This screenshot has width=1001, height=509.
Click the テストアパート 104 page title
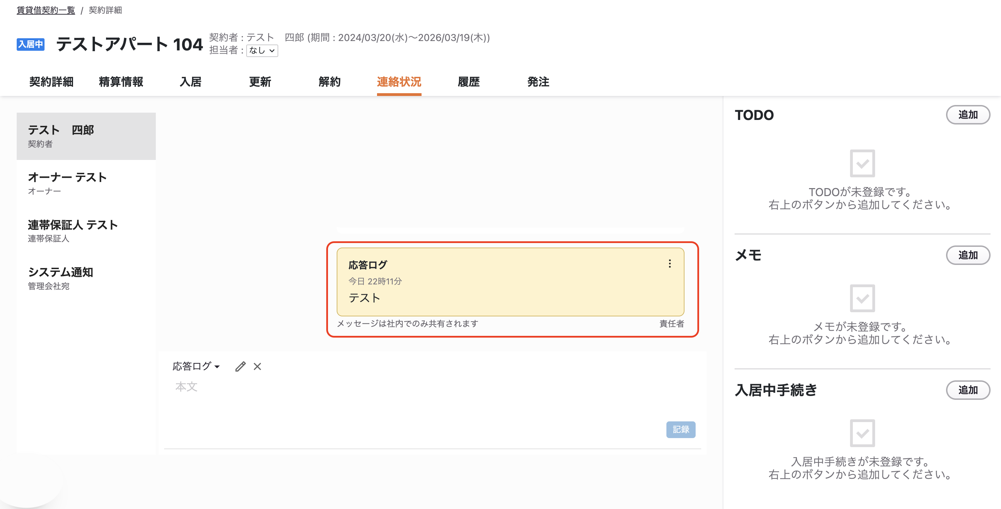(x=129, y=44)
